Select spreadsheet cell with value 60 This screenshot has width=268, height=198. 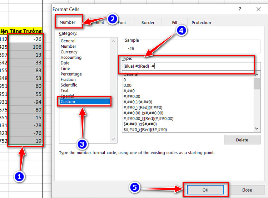pos(26,86)
